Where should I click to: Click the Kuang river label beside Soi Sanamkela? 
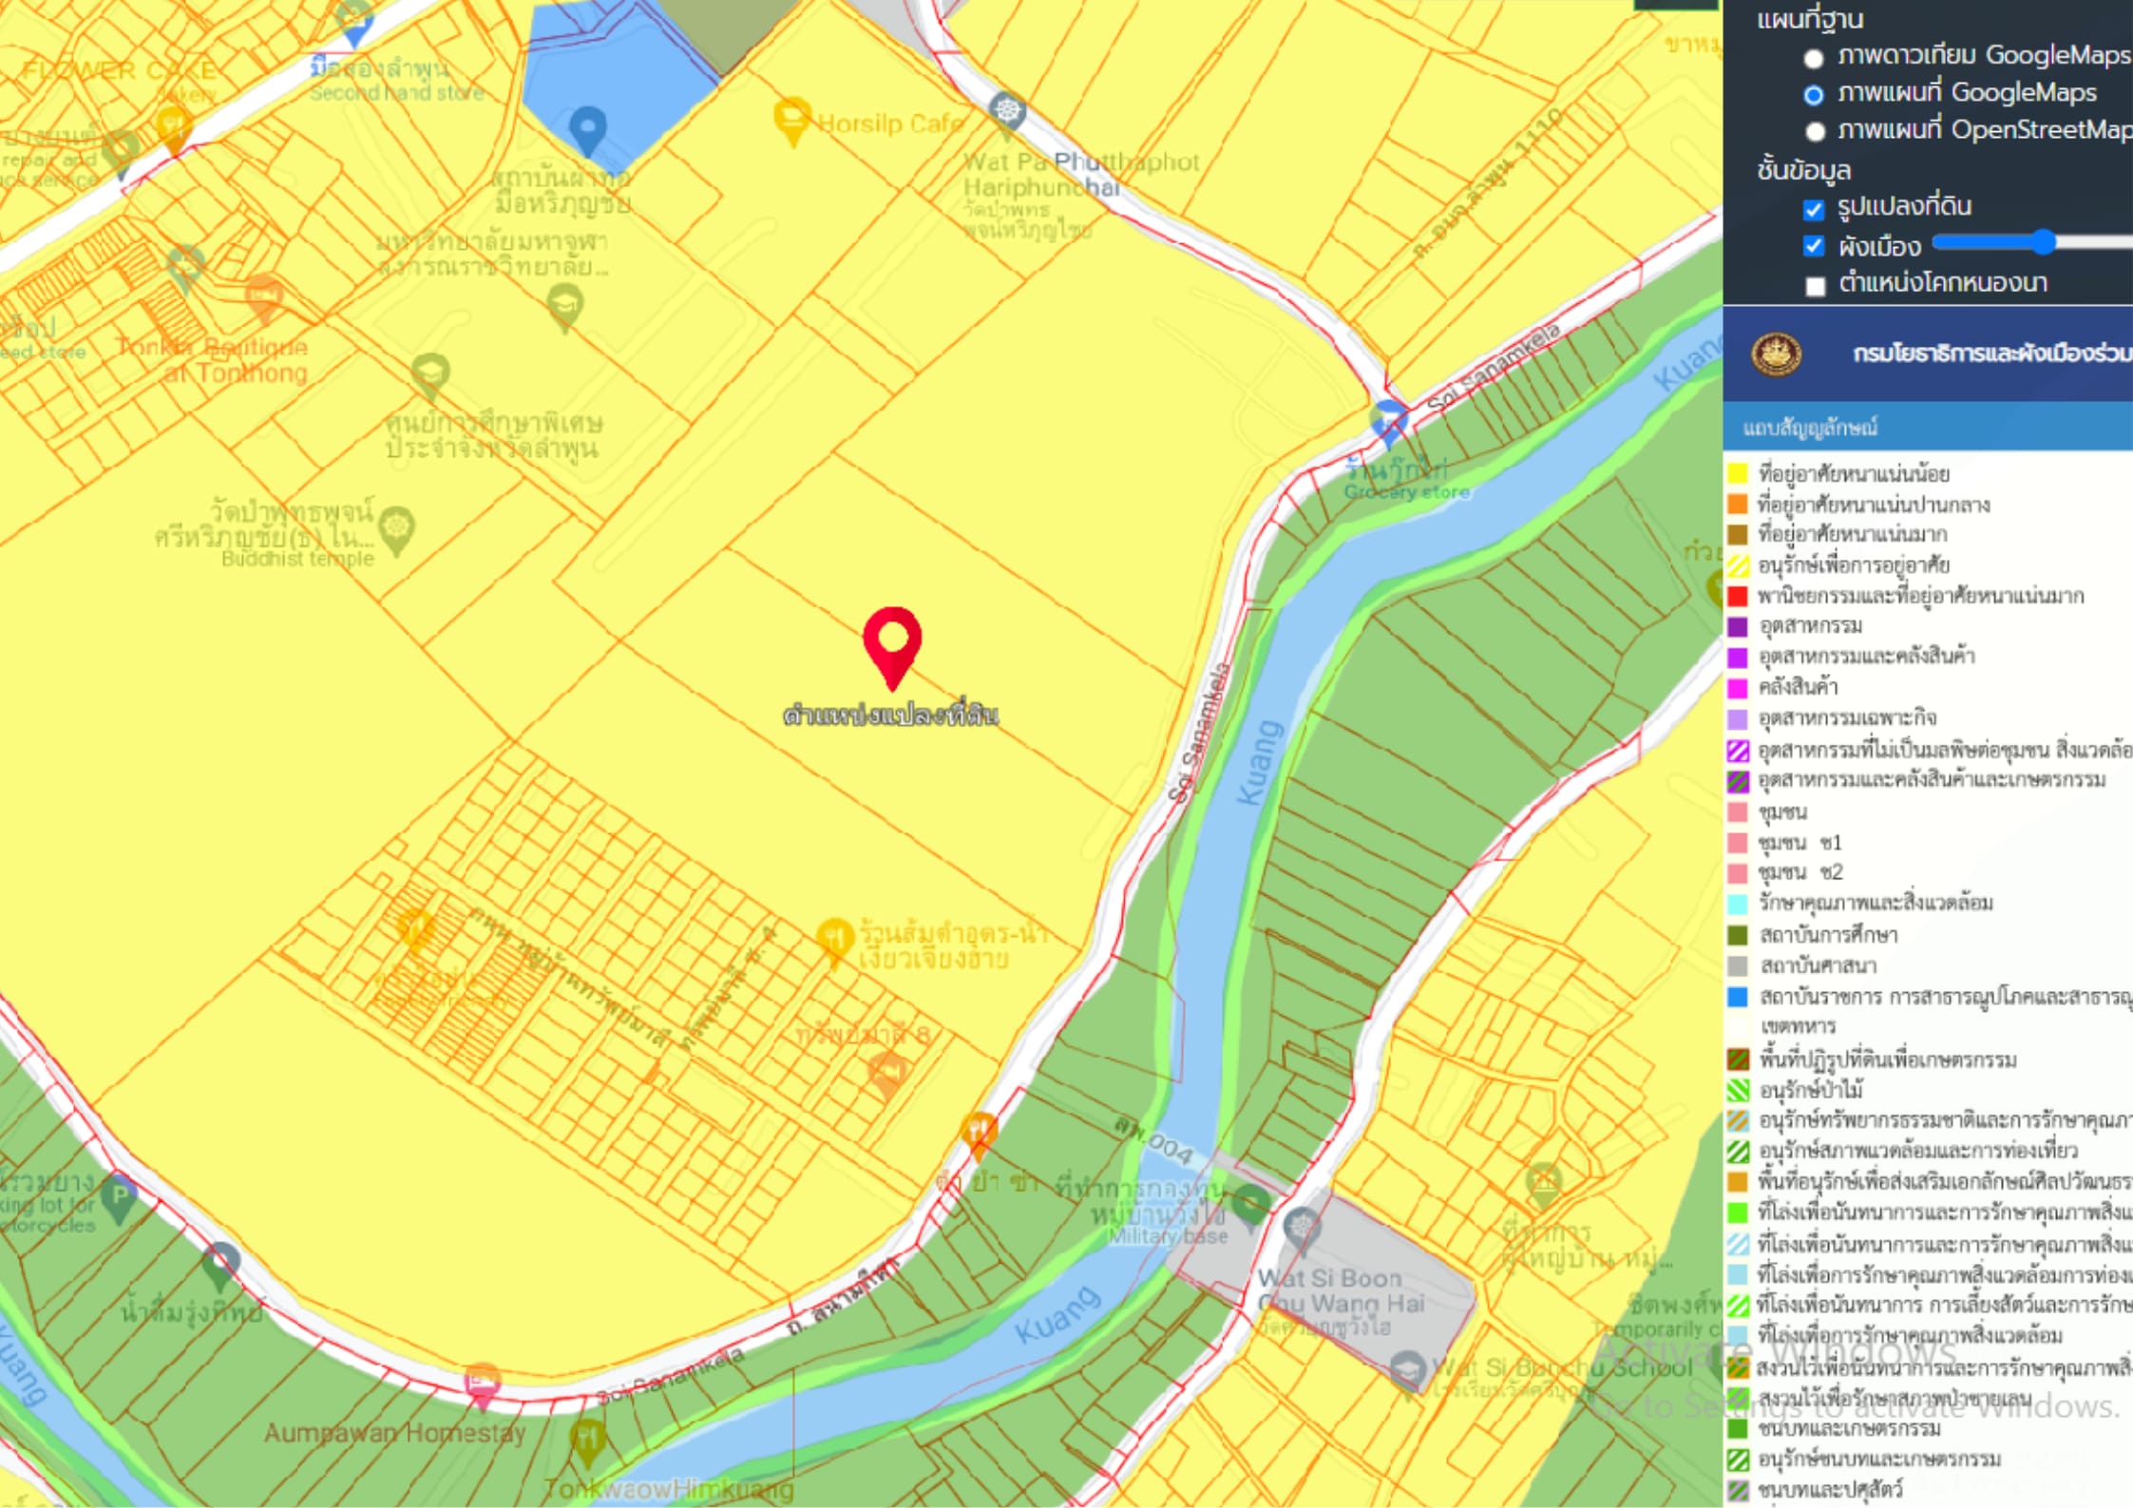[x=1259, y=763]
